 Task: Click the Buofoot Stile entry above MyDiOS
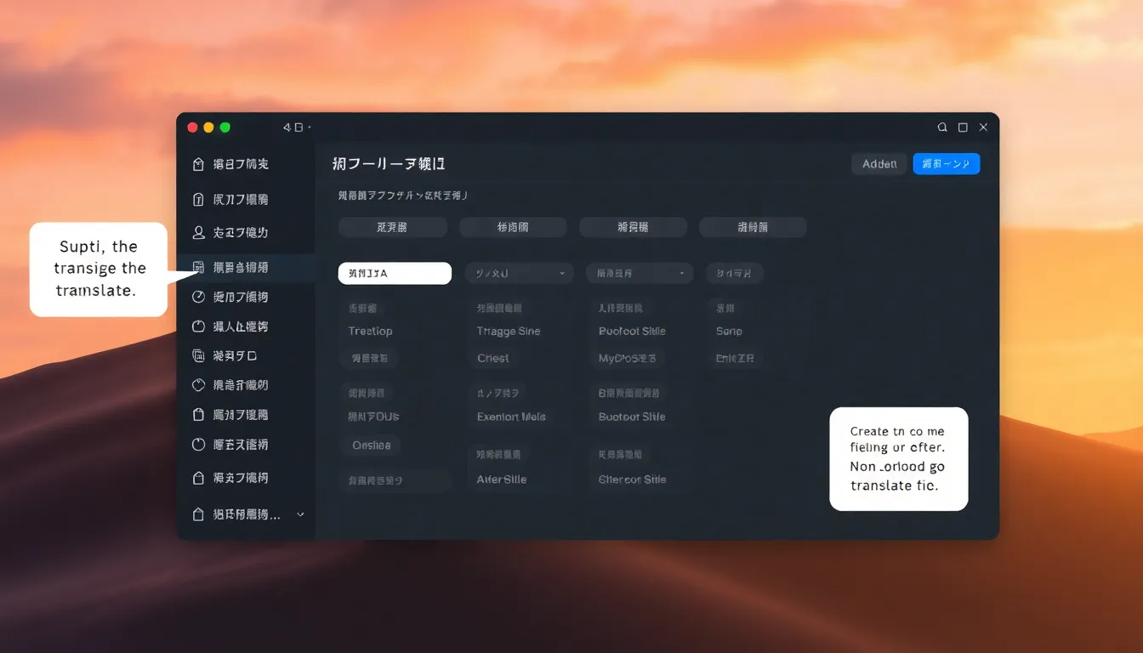coord(632,332)
